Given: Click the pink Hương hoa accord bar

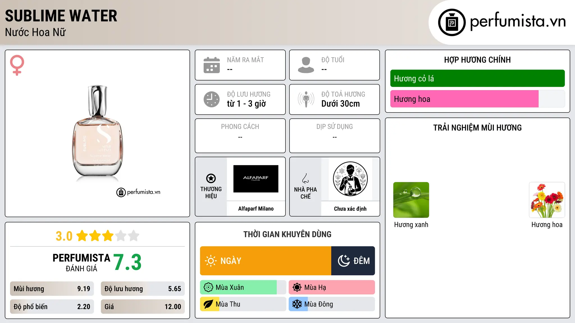Looking at the screenshot, I should (478, 99).
